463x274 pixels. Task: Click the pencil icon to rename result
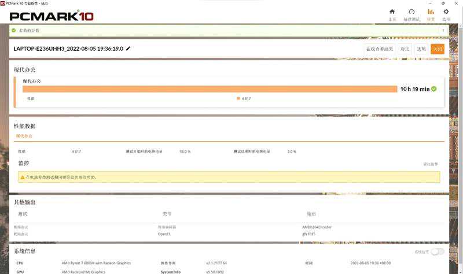pos(128,49)
